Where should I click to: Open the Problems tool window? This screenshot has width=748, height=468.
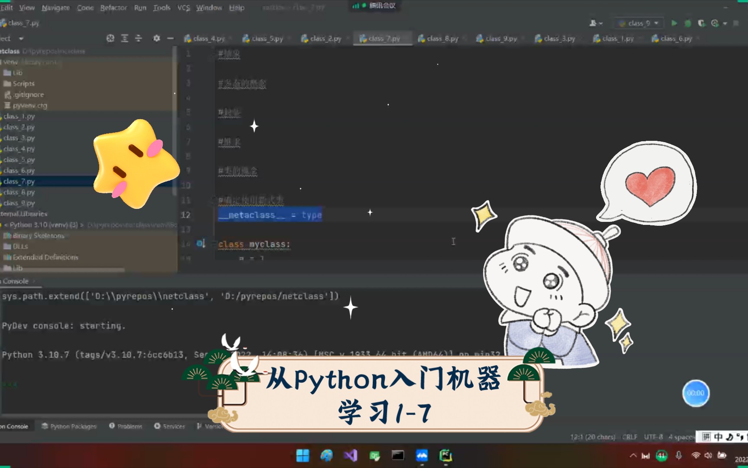[x=125, y=426]
